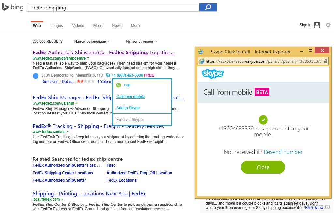Click the address 3131 Democrat Rd, Memphis 38118

[x=72, y=75]
